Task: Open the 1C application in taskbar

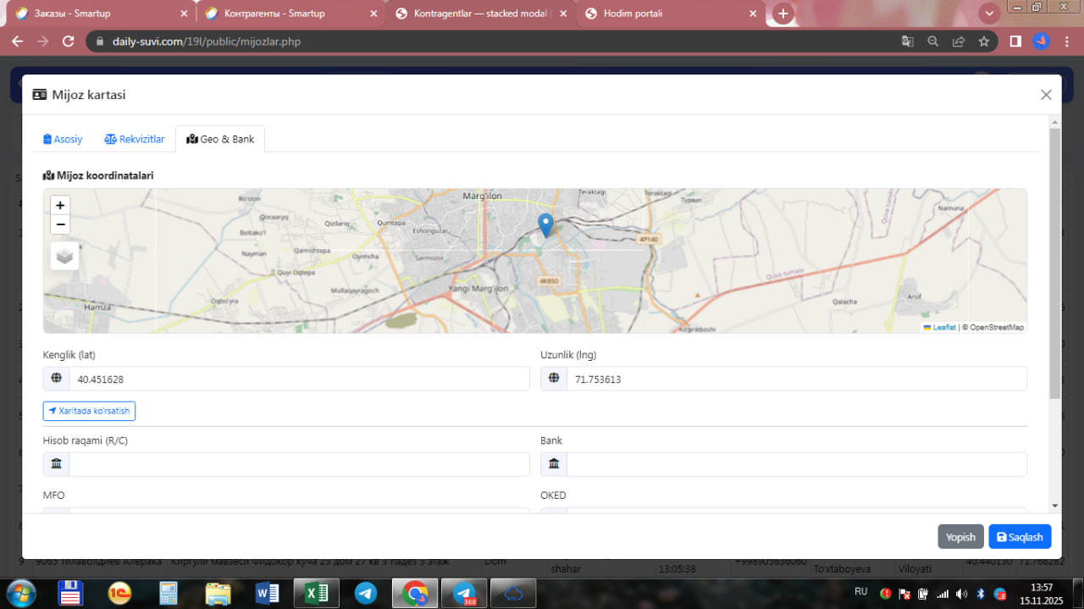Action: tap(119, 593)
